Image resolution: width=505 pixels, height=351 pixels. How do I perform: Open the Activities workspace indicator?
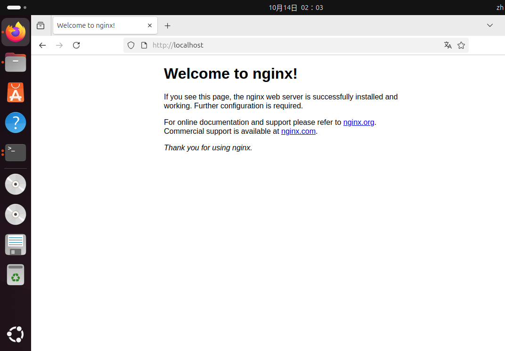[x=17, y=8]
